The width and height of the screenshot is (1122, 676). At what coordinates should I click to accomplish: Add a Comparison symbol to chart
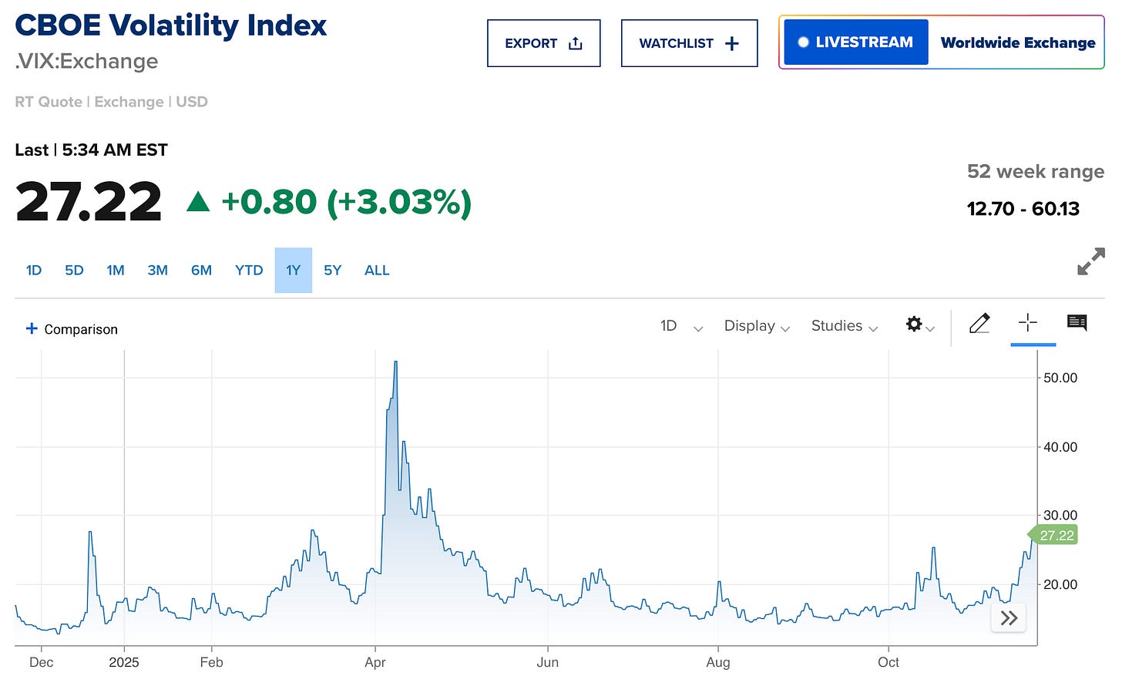tap(72, 329)
